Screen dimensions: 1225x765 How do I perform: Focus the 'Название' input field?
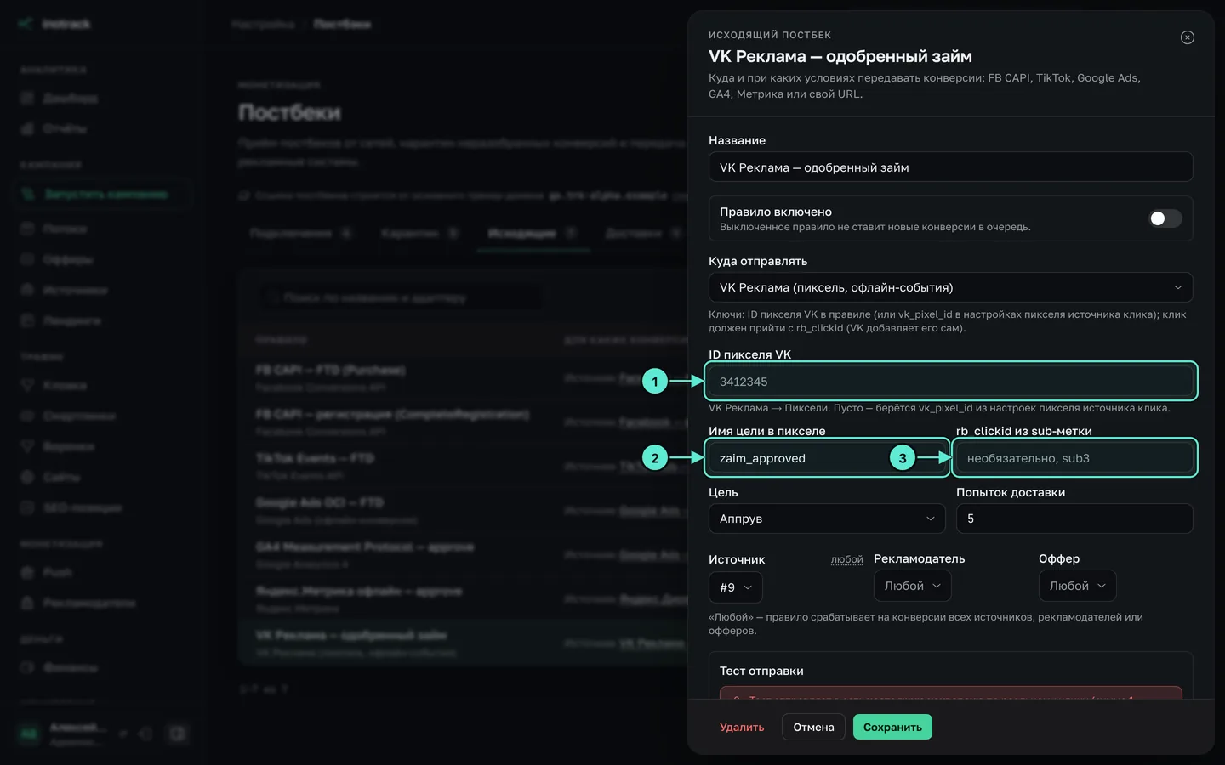click(x=950, y=167)
